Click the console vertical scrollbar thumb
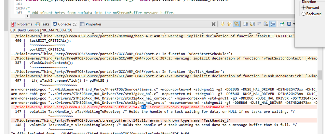Viewport: 325px width, 134px height. click(320, 75)
